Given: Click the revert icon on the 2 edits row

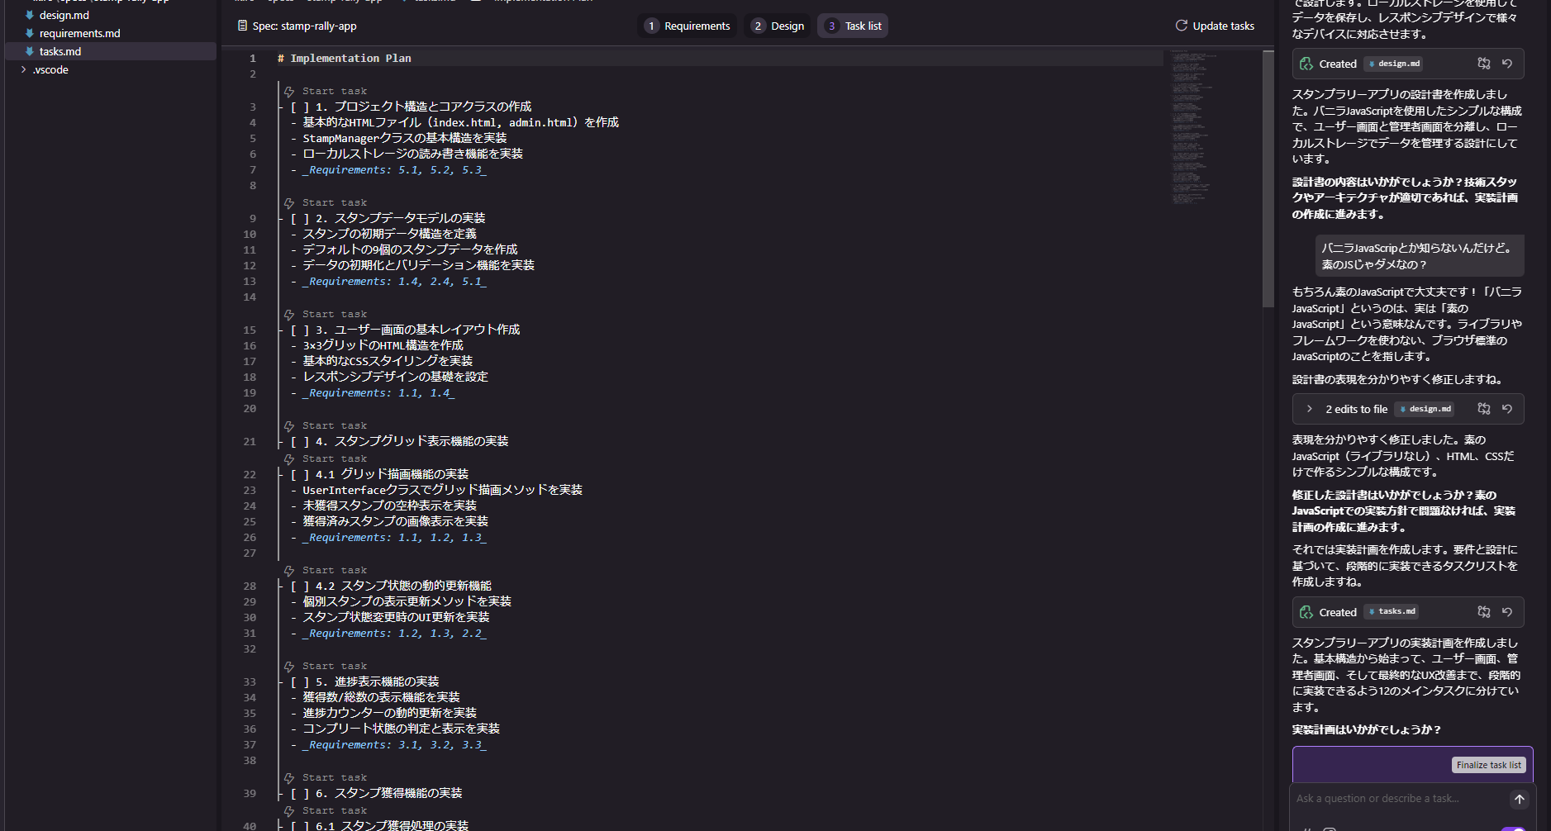Looking at the screenshot, I should pos(1507,409).
